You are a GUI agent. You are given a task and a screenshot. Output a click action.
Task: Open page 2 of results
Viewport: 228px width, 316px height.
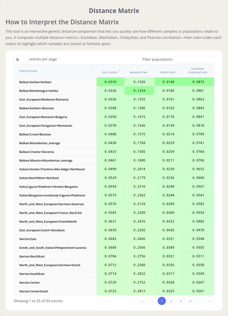click(171, 301)
